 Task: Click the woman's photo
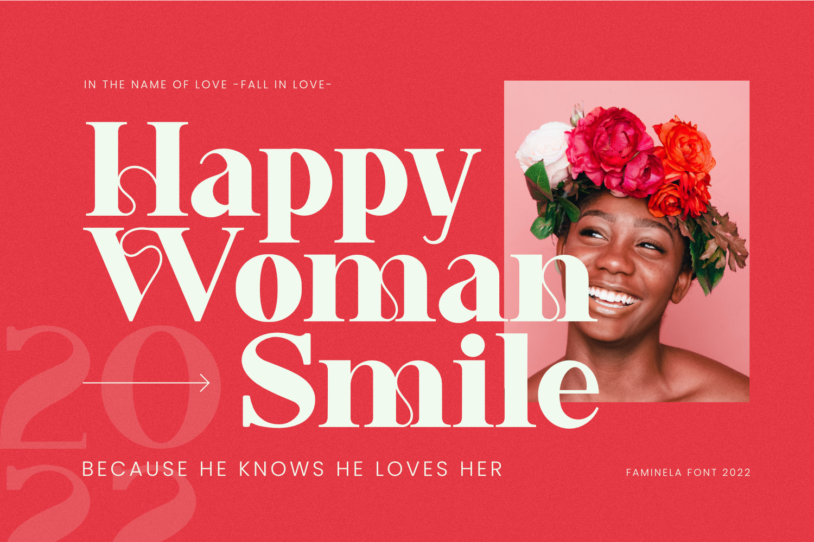pos(627,241)
